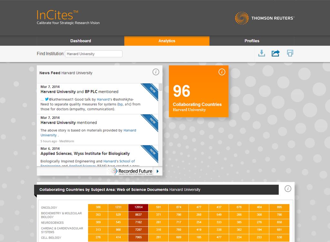Screen dimensions: 330x242
Task: Click the download icon in the toolbar
Action: coord(262,53)
